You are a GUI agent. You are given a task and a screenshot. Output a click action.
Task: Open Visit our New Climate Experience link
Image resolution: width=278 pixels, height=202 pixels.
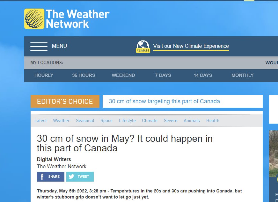point(191,46)
